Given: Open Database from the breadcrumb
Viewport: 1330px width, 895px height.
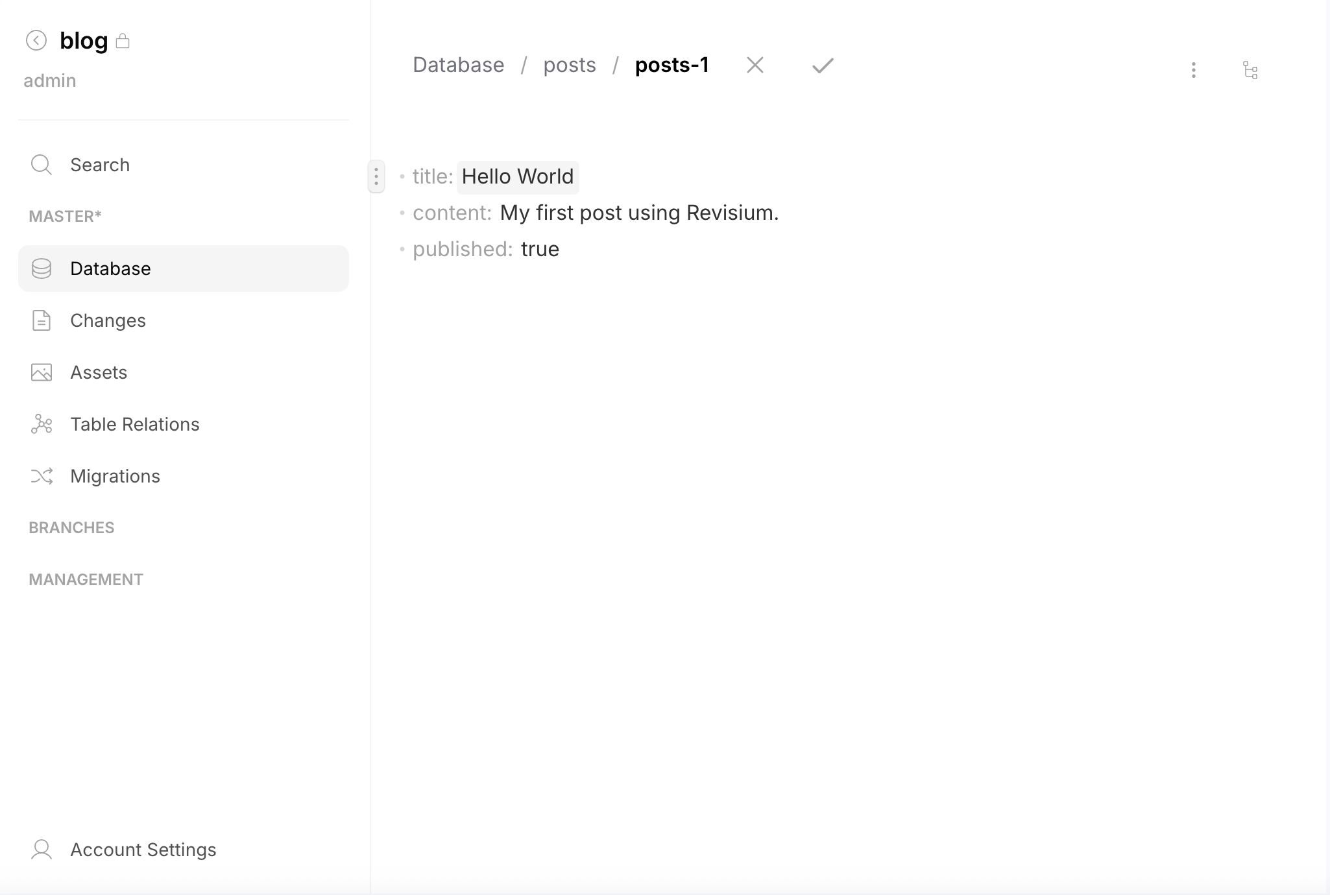Looking at the screenshot, I should coord(458,64).
